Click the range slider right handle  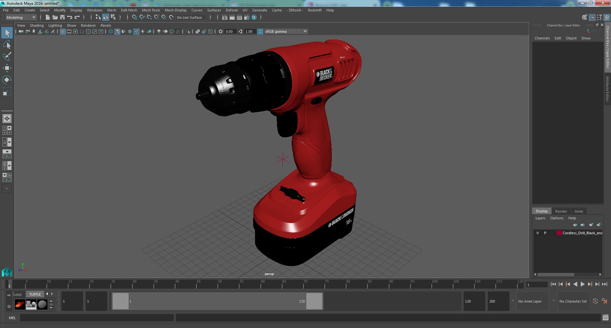pyautogui.click(x=314, y=301)
